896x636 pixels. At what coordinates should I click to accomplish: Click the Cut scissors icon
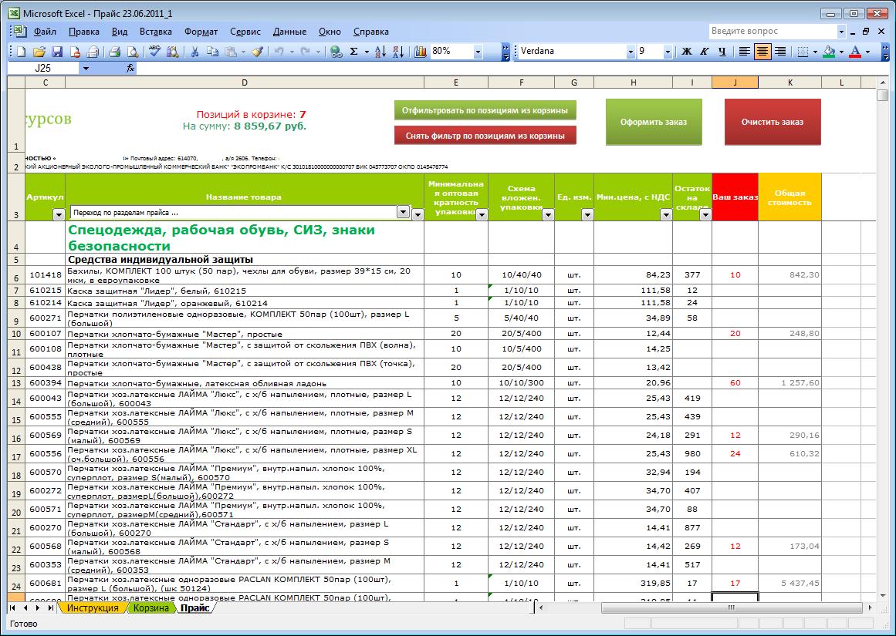coord(194,52)
